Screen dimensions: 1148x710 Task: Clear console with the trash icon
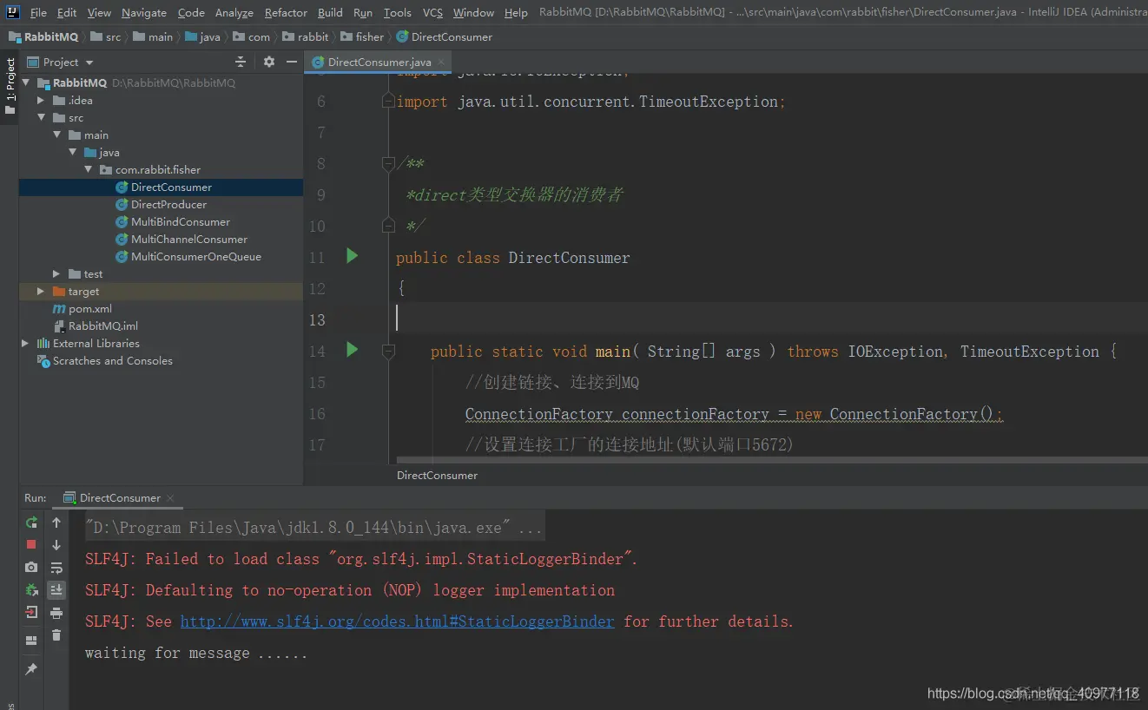point(56,635)
